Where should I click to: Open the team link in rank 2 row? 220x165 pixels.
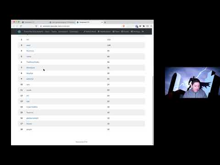pyautogui.click(x=27, y=40)
